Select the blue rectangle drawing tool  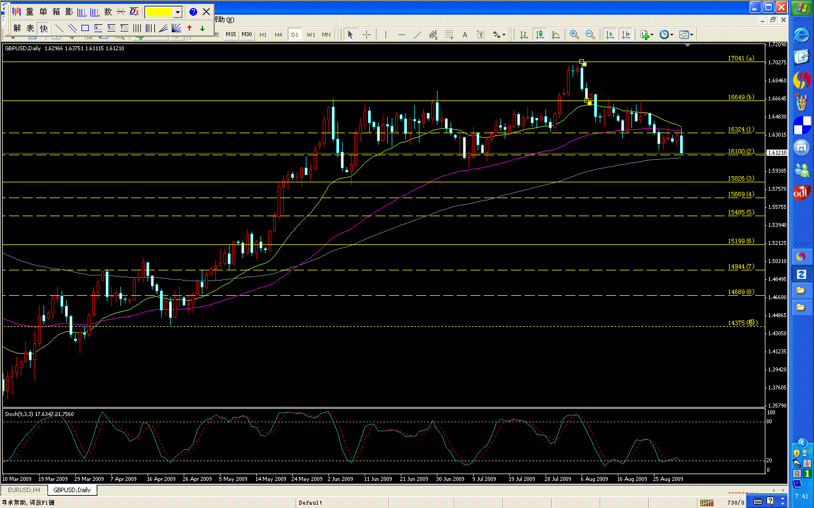(x=85, y=28)
